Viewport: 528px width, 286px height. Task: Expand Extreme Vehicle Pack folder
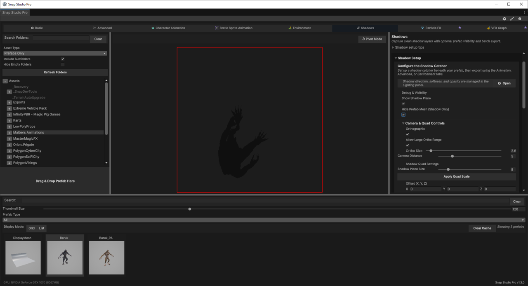coord(9,108)
